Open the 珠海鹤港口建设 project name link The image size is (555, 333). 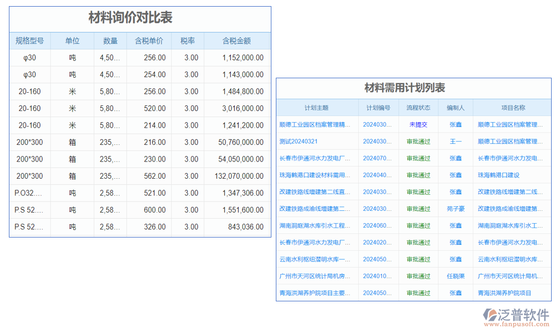tap(498, 175)
